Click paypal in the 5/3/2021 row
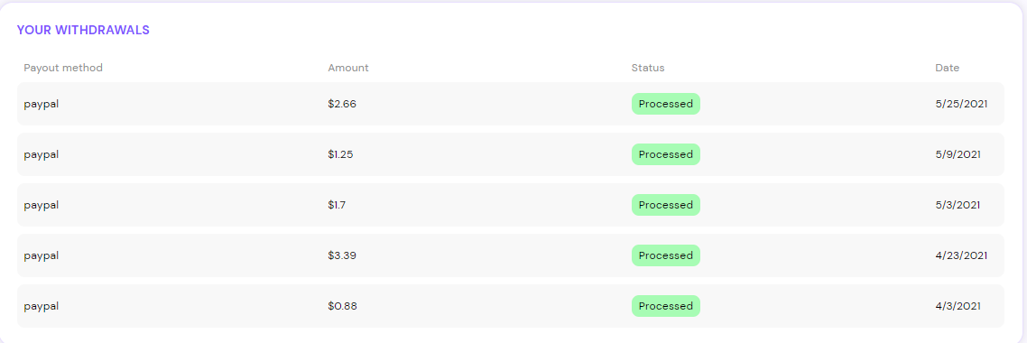This screenshot has width=1027, height=343. pos(42,206)
